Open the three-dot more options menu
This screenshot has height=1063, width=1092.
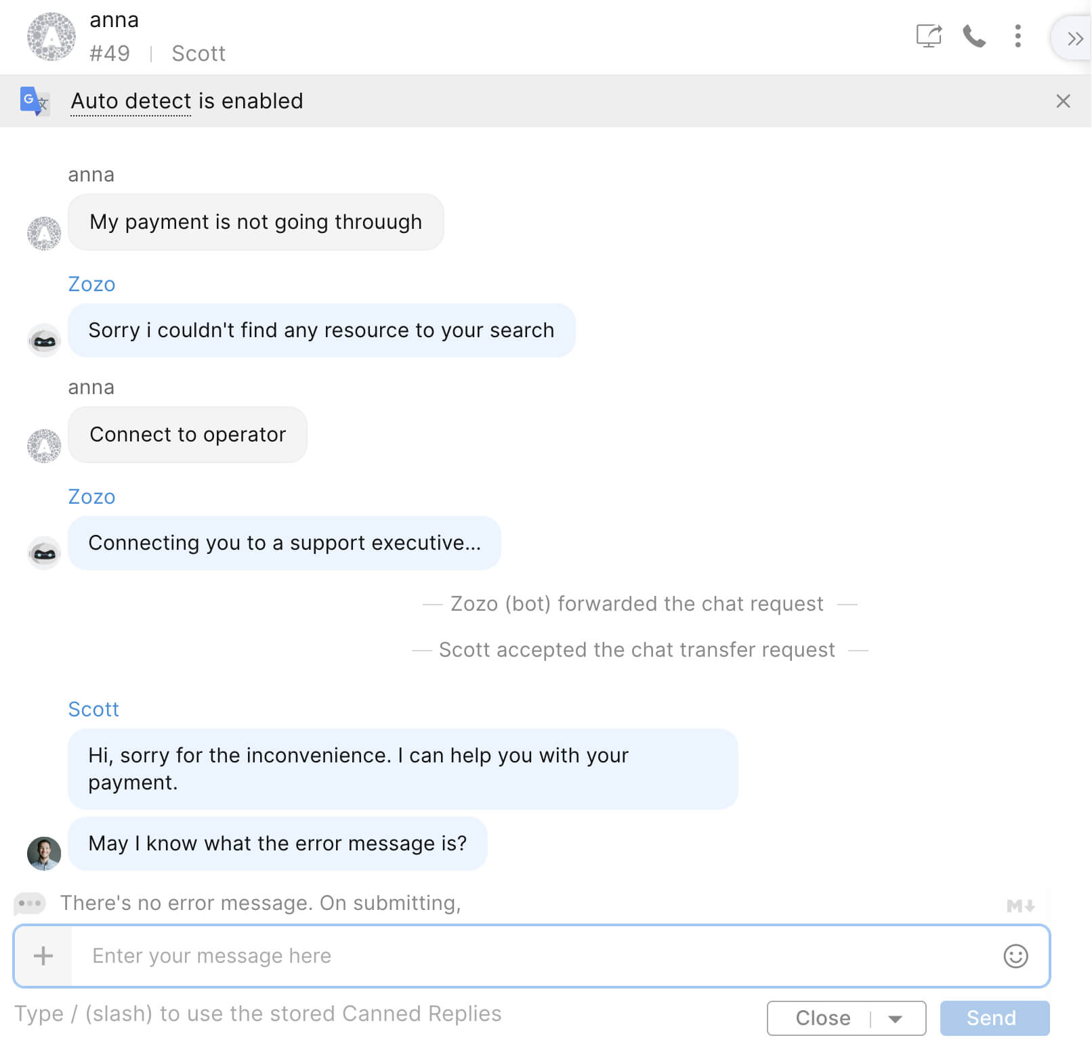1017,36
